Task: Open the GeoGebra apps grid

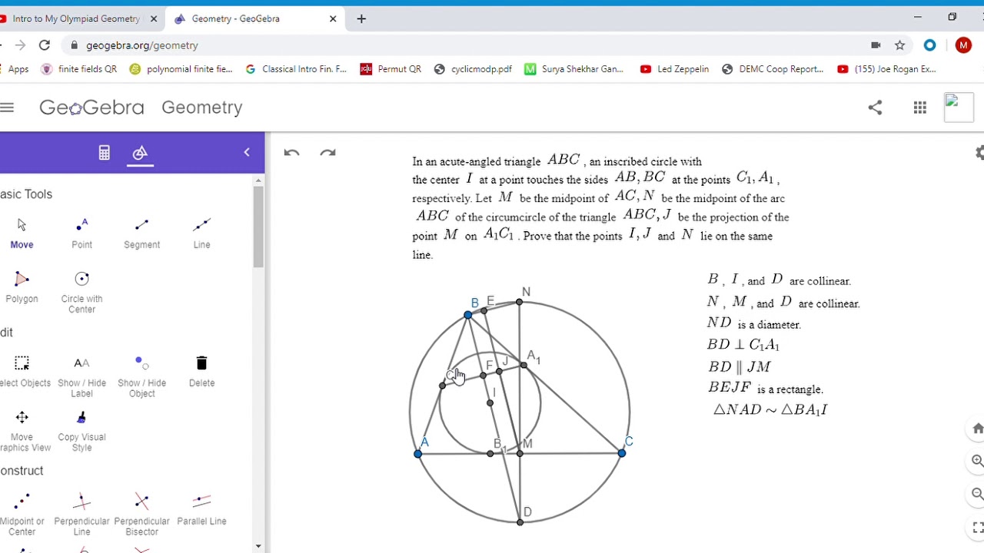Action: pos(920,108)
